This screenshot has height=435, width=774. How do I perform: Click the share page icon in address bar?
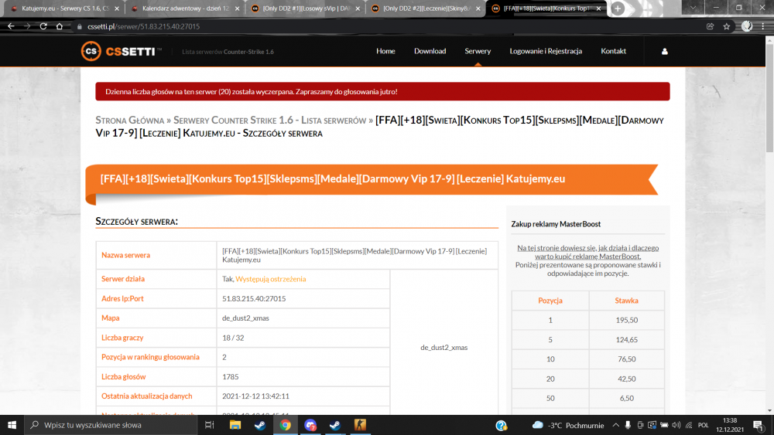pyautogui.click(x=710, y=26)
